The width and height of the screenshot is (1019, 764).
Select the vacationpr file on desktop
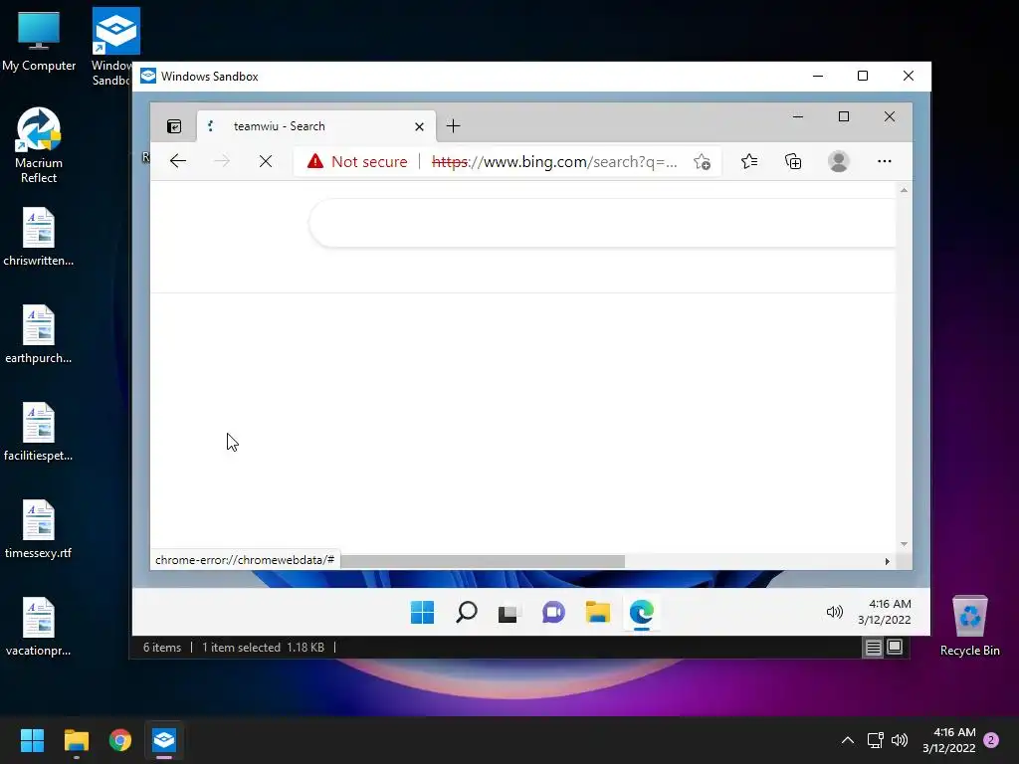click(x=39, y=627)
